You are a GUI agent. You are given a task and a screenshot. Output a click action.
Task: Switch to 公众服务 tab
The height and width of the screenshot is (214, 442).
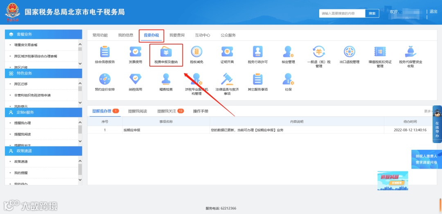coord(228,35)
